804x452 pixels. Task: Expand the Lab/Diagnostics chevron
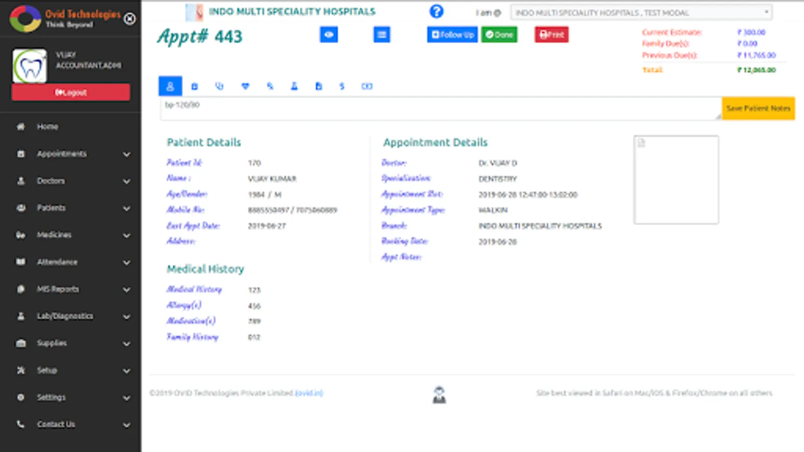point(127,317)
